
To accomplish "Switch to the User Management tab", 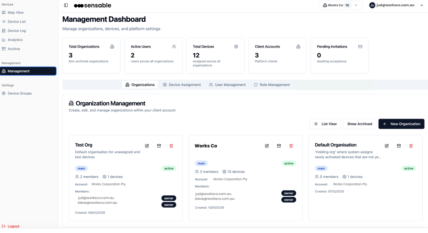I will tap(227, 85).
